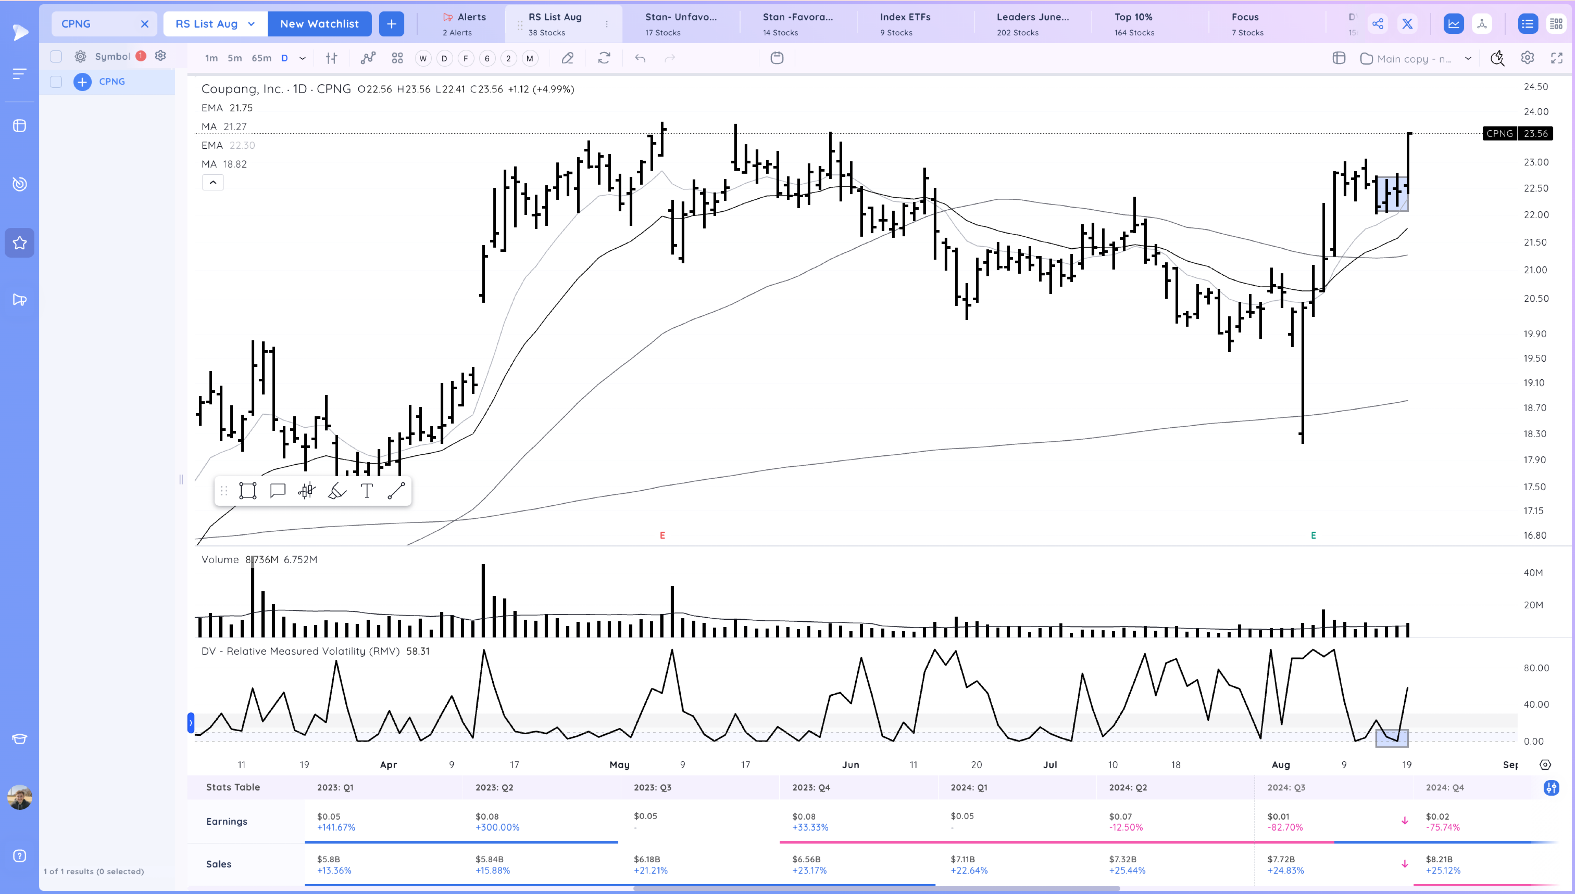Click the New Watchlist button
1575x894 pixels.
point(319,23)
